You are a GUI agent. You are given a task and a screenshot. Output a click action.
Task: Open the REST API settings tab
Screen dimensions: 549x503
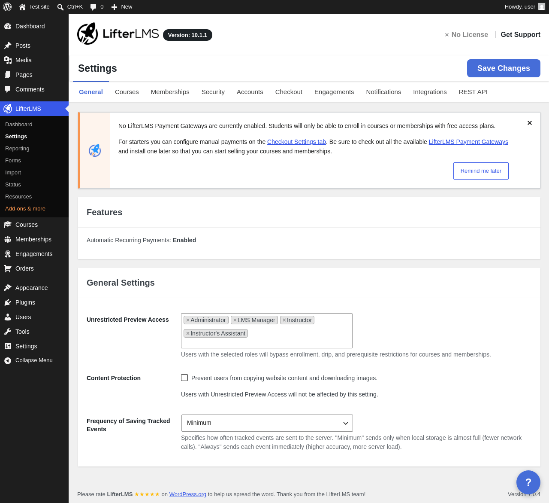click(473, 92)
